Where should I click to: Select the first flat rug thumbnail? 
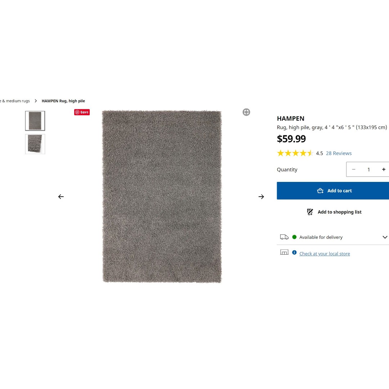pos(35,121)
